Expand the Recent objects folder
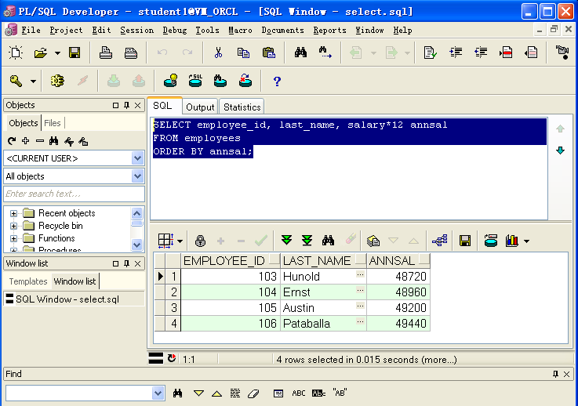Image resolution: width=578 pixels, height=406 pixels. click(x=13, y=213)
